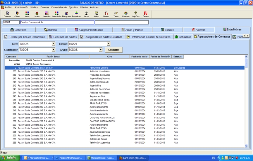Click the Consultar button

tap(114, 50)
